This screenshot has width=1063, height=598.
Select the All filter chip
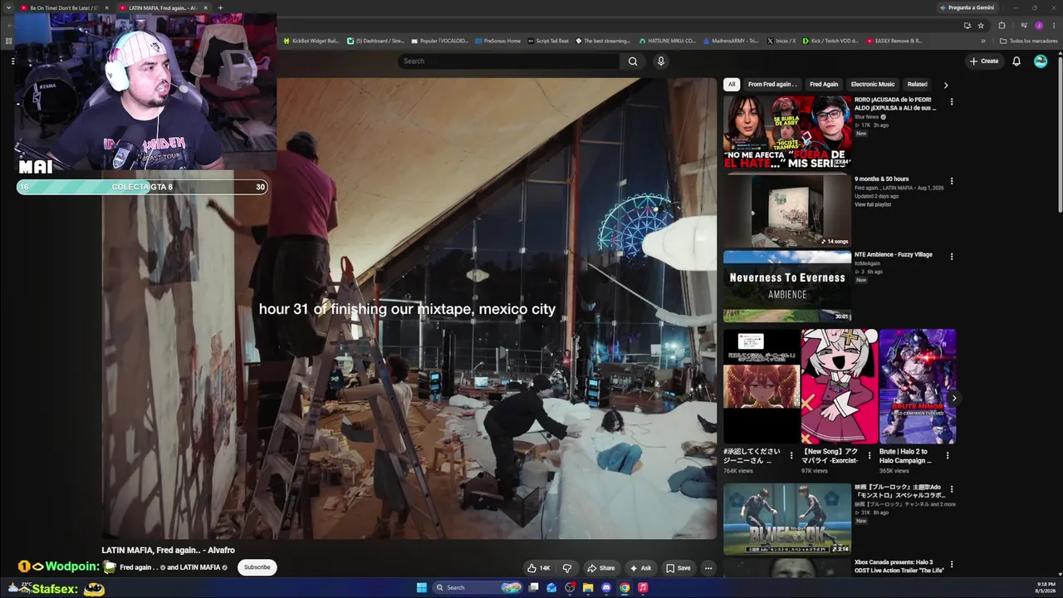click(x=732, y=84)
